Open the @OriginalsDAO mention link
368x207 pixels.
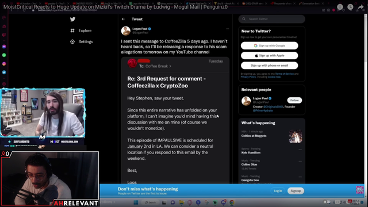(x=273, y=107)
